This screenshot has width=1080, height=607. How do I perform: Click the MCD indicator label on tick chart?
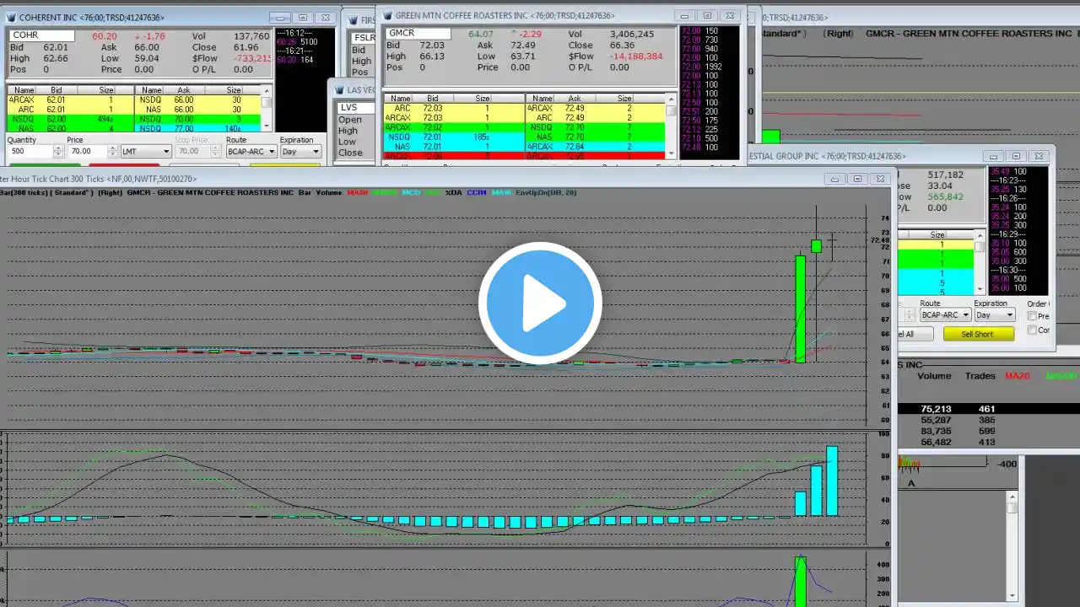(x=411, y=192)
